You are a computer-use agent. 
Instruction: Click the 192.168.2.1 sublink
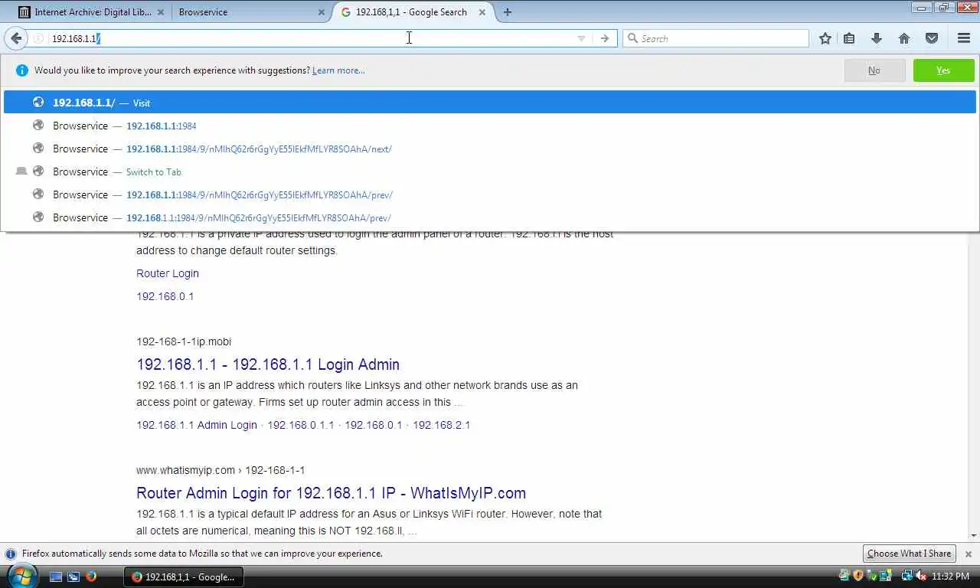pos(442,425)
